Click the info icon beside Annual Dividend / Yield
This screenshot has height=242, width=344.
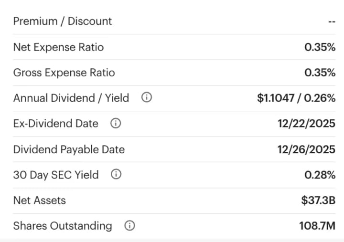(147, 98)
